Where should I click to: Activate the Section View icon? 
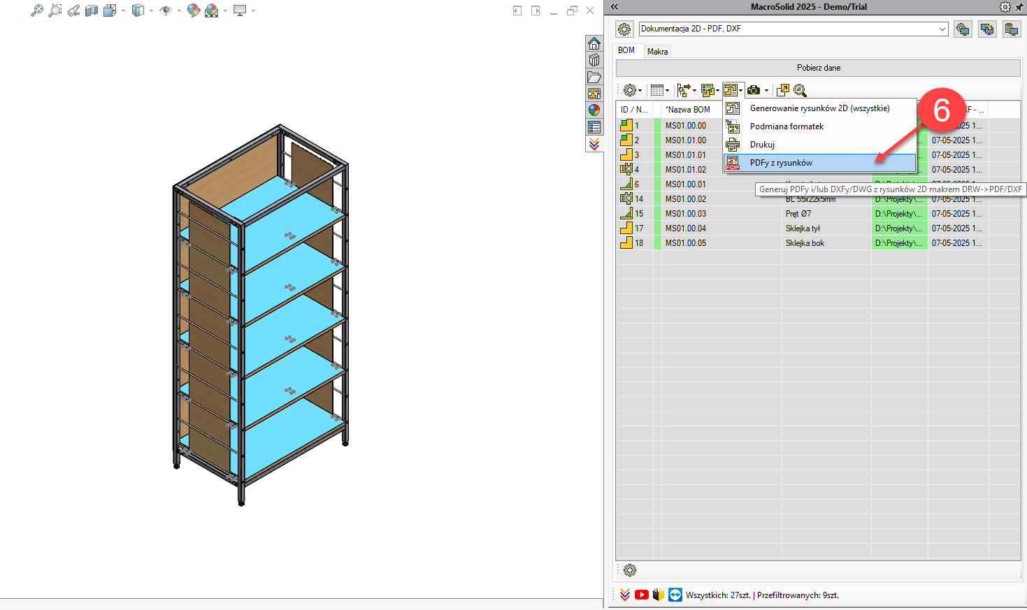(x=92, y=10)
